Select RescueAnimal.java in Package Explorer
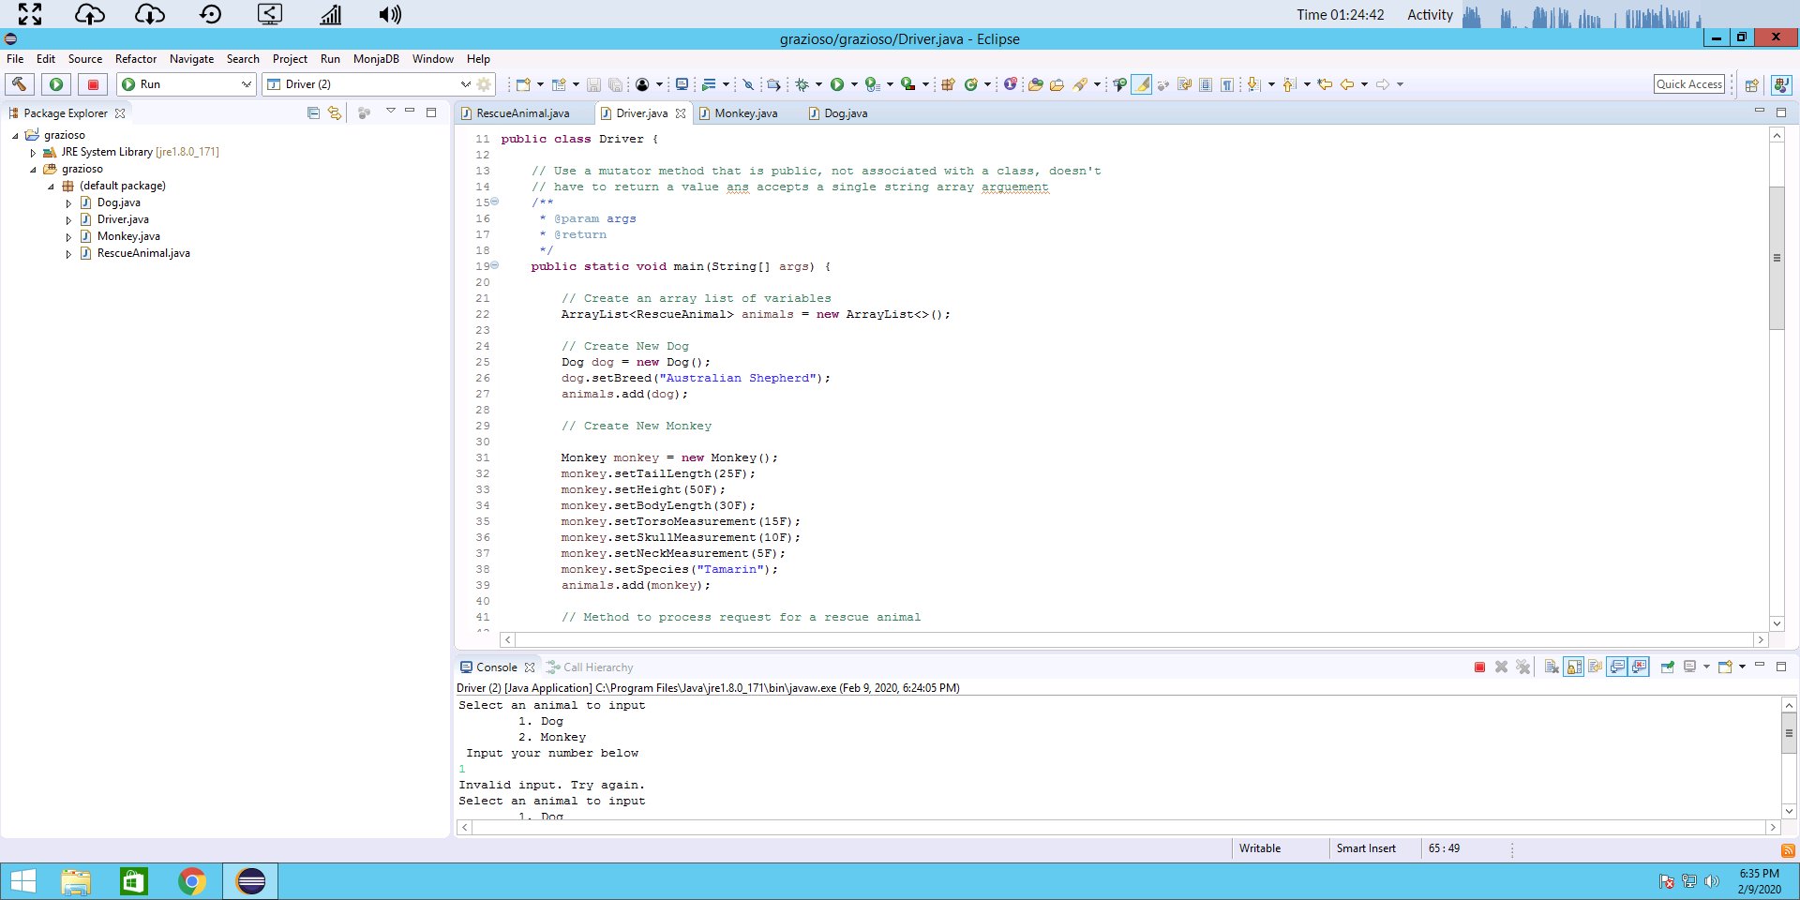Screen dimensions: 1800x900 (143, 253)
